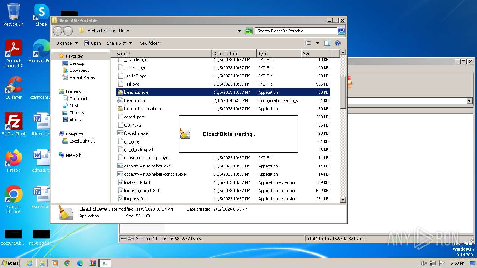Open Chrome from the taskbar
This screenshot has height=268, width=477.
67,263
